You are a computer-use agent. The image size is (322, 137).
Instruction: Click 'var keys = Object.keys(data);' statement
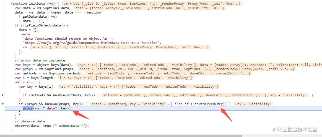(44, 65)
